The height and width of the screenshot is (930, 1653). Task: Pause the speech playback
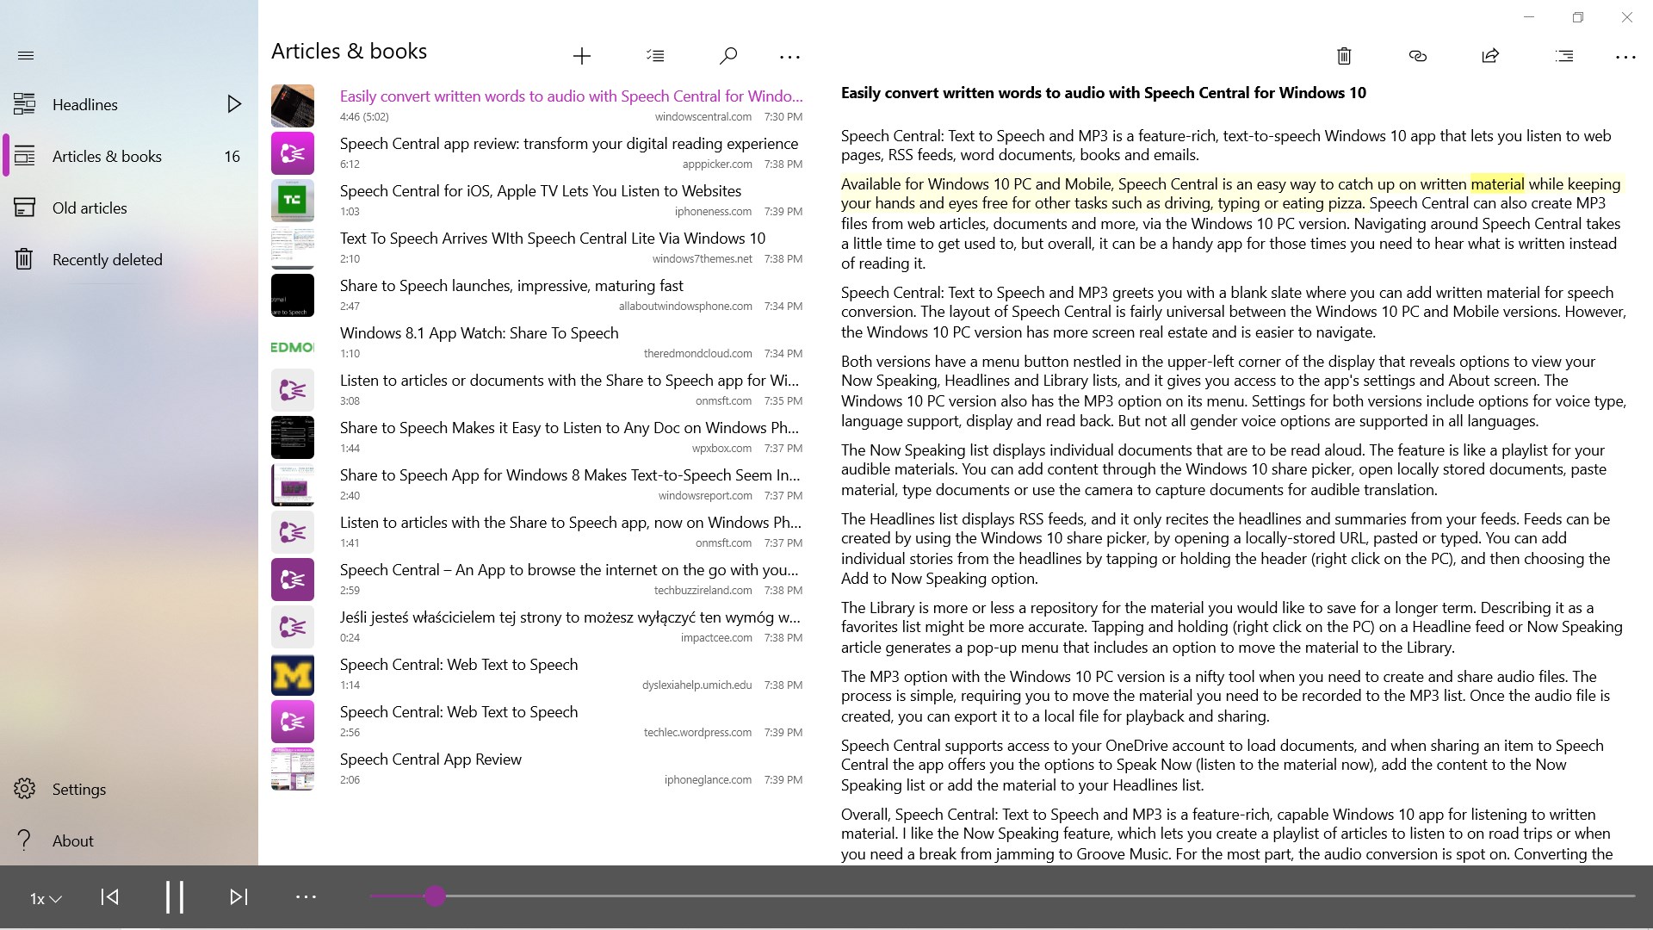click(175, 897)
